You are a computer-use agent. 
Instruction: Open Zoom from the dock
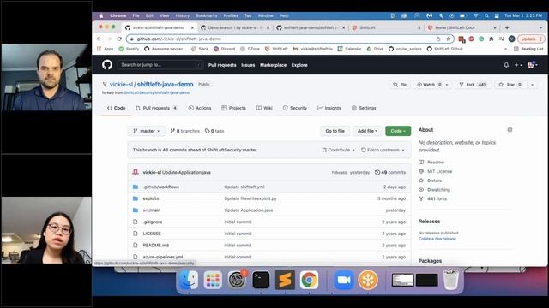pyautogui.click(x=343, y=280)
